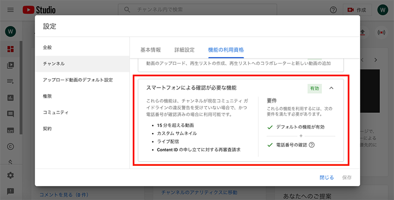Open the Comments sidebar icon
Viewport: 394px width, 200px height.
point(10,114)
